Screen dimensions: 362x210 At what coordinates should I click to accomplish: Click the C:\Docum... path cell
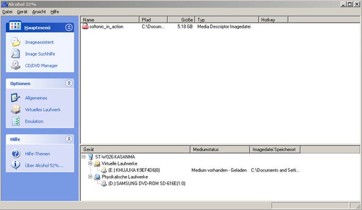click(153, 27)
